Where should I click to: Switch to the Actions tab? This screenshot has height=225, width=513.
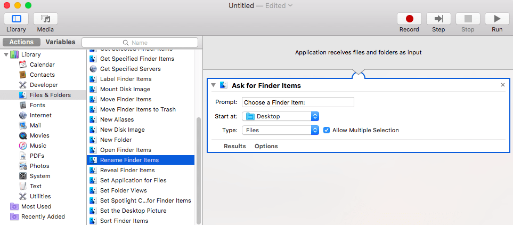point(21,42)
